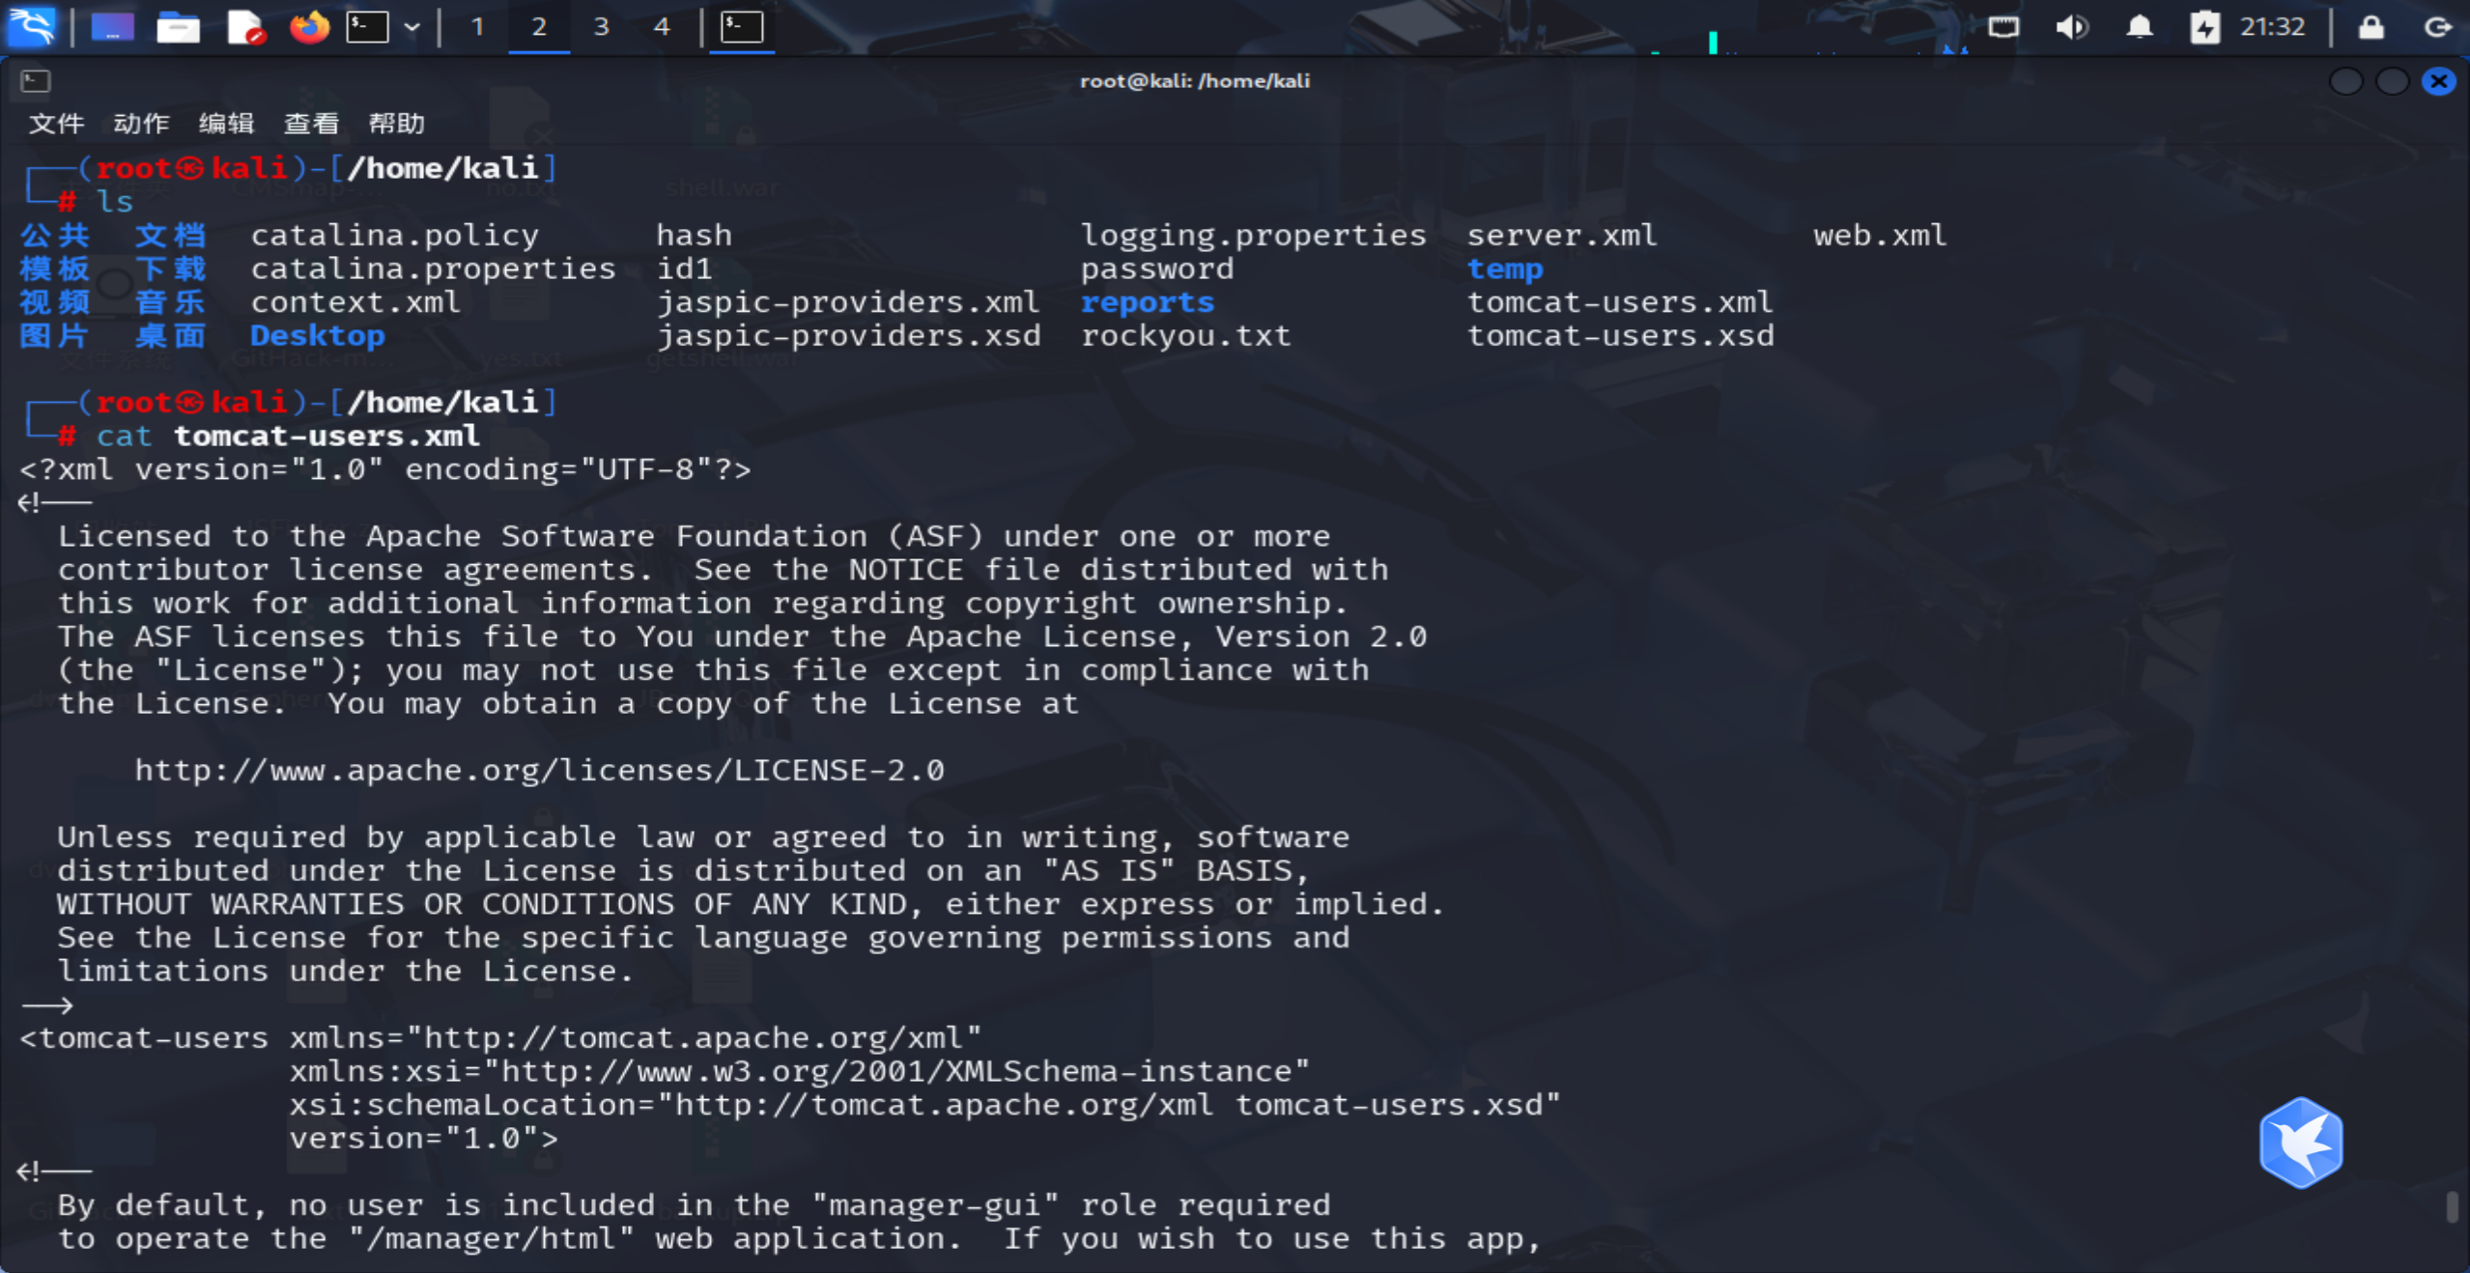This screenshot has width=2470, height=1273.
Task: Click 'tomcat-users.xml' in ls output
Action: point(1620,303)
